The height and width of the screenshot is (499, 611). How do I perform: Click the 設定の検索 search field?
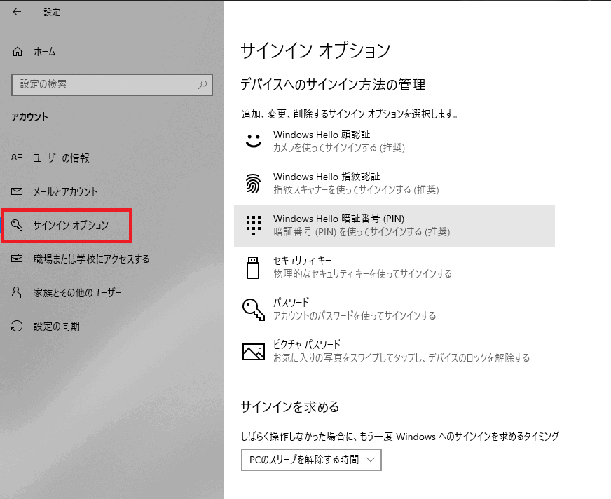[x=112, y=84]
